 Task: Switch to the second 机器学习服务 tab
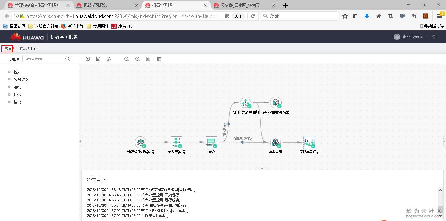[107, 5]
